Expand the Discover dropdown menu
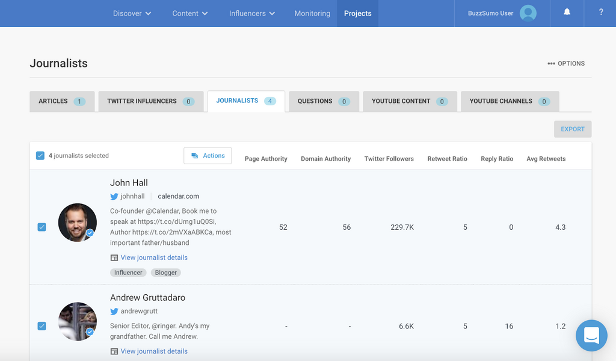 (132, 13)
